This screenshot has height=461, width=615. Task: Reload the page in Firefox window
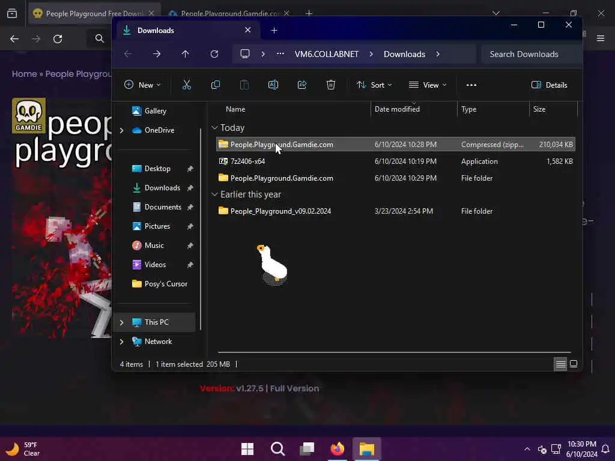tap(58, 39)
